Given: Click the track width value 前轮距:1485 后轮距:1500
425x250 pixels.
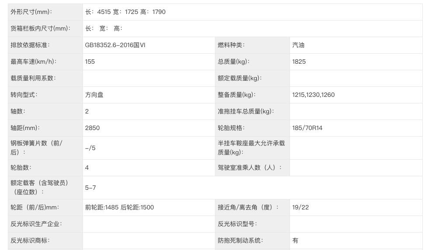Looking at the screenshot, I should click(x=120, y=207).
